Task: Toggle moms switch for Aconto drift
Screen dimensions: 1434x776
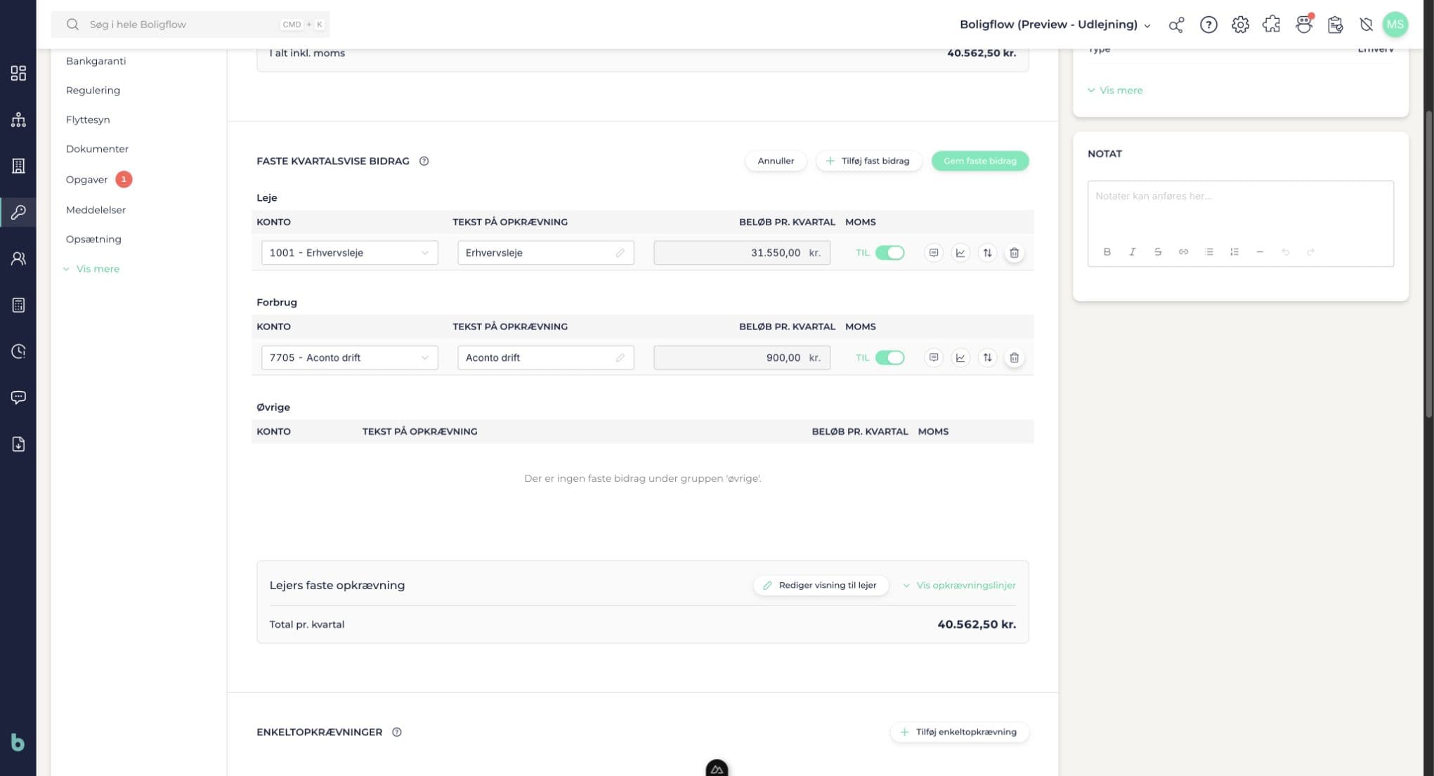Action: point(889,357)
